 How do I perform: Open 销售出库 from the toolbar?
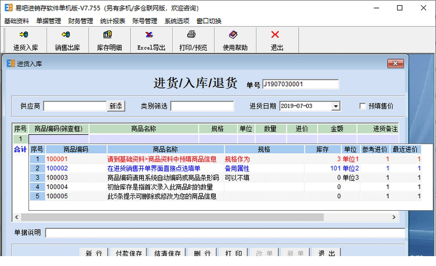[67, 40]
